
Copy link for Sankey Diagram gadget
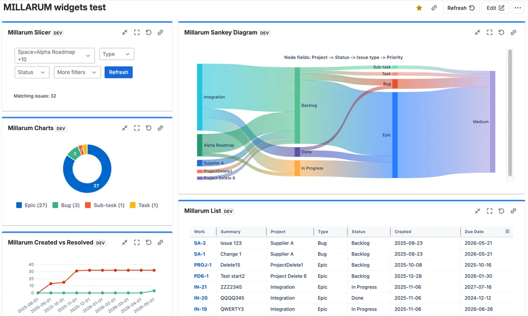[x=513, y=33]
